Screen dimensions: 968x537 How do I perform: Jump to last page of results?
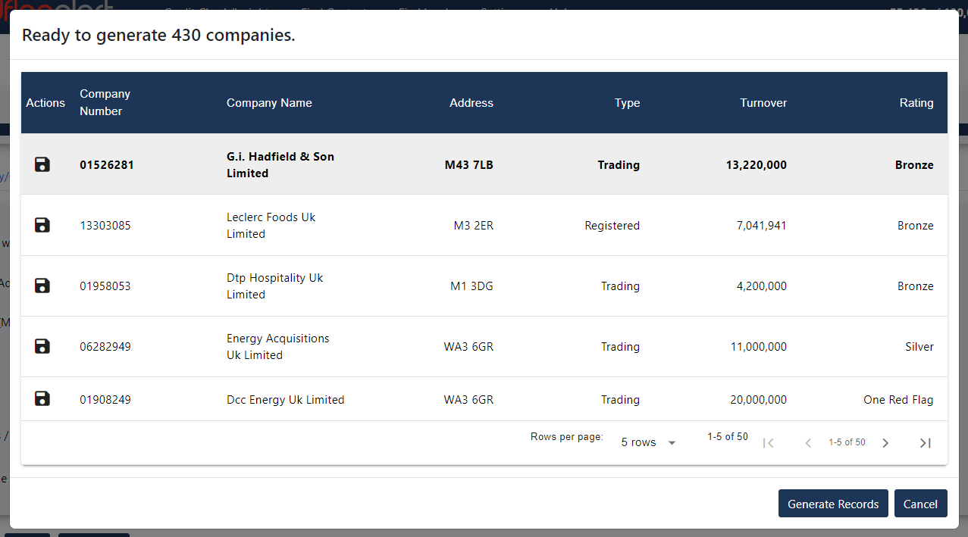coord(925,443)
